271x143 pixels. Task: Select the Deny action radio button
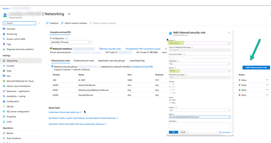pyautogui.click(x=170, y=103)
